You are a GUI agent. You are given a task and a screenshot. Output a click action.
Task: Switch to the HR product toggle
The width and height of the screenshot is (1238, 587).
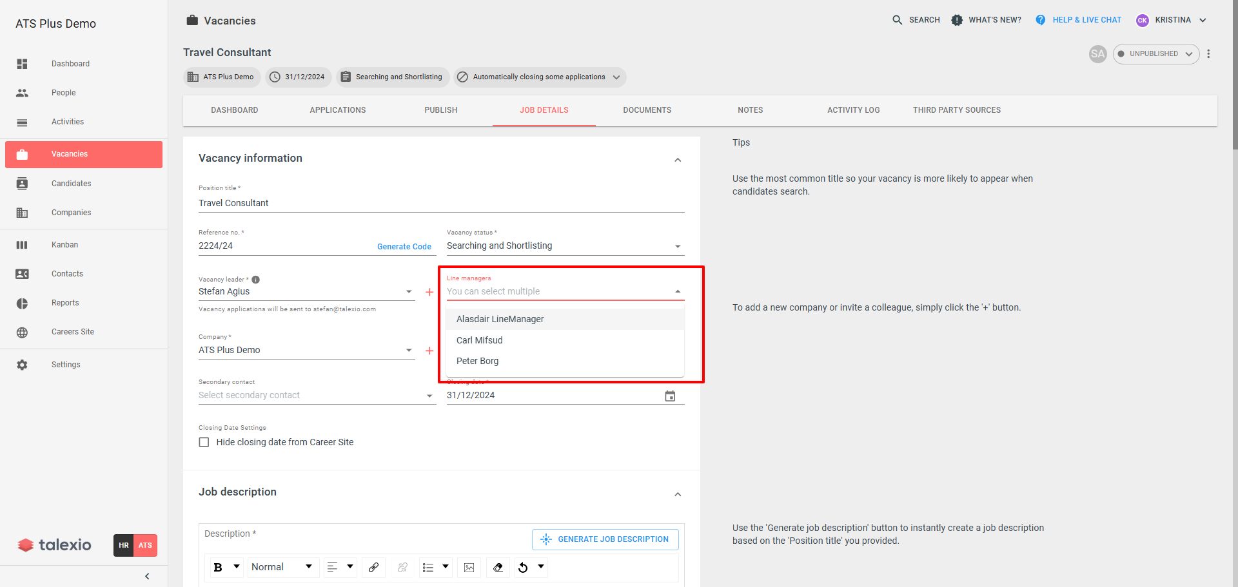pos(124,545)
